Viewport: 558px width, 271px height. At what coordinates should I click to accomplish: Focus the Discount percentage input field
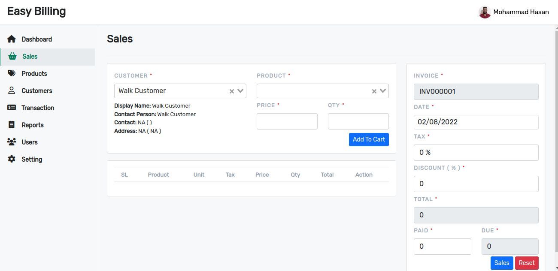[x=476, y=184]
